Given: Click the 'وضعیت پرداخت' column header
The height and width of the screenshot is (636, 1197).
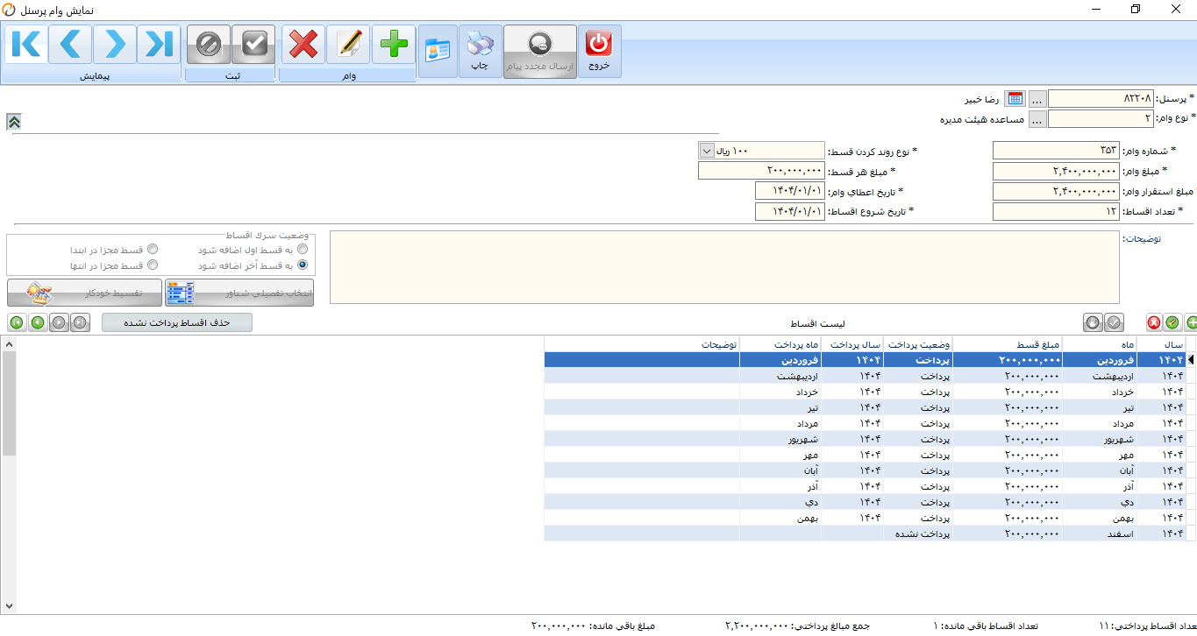Looking at the screenshot, I should [918, 343].
